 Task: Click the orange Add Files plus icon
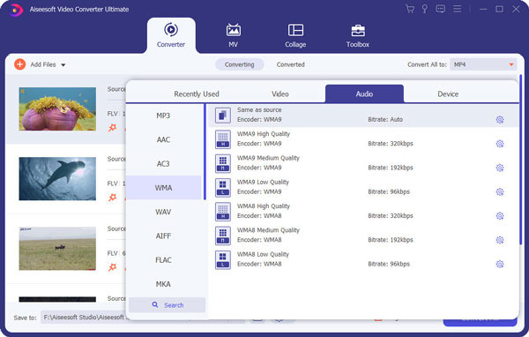coord(20,64)
